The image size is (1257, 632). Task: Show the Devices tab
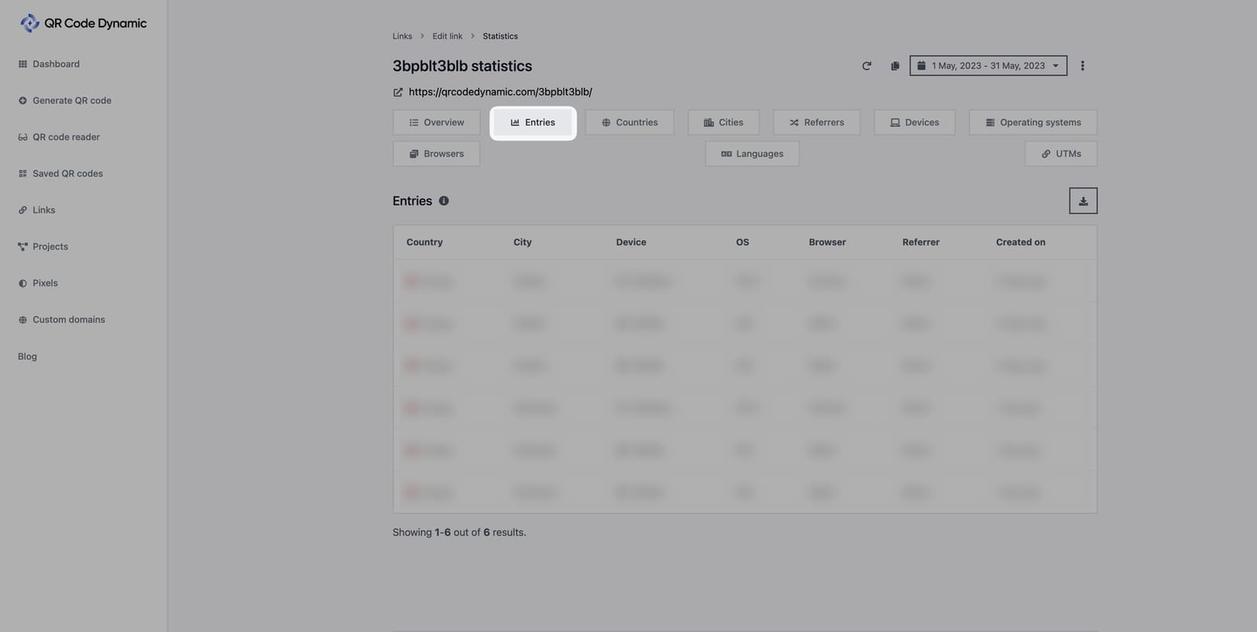(914, 122)
